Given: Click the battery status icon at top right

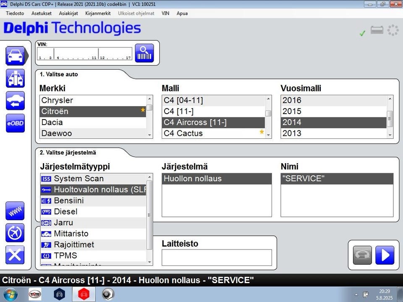Looking at the screenshot, I should click(x=377, y=30).
